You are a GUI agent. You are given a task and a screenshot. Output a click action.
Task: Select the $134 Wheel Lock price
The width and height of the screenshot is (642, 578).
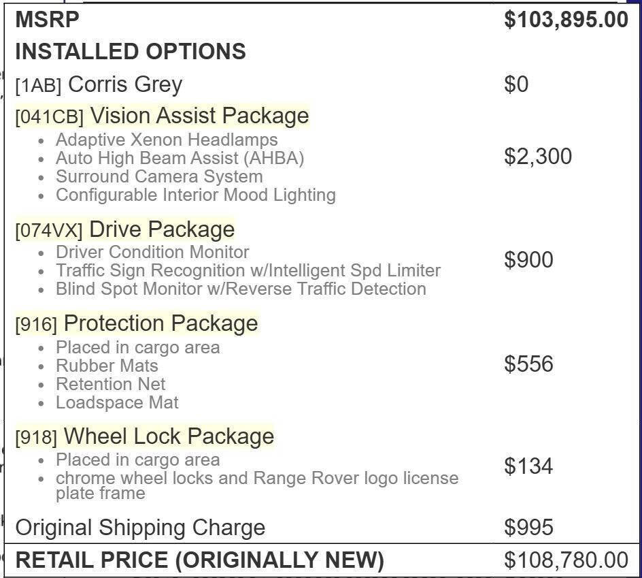(x=528, y=466)
